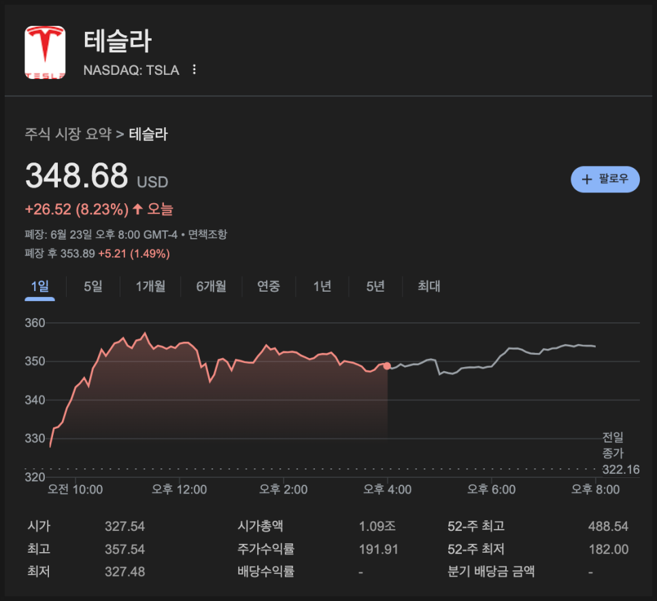Open the 6개월 chart tab
The image size is (657, 601).
(x=211, y=286)
